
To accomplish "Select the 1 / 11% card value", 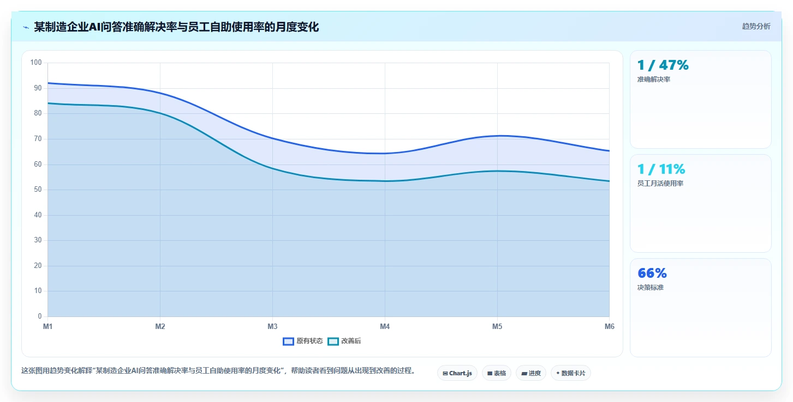I will (x=661, y=169).
